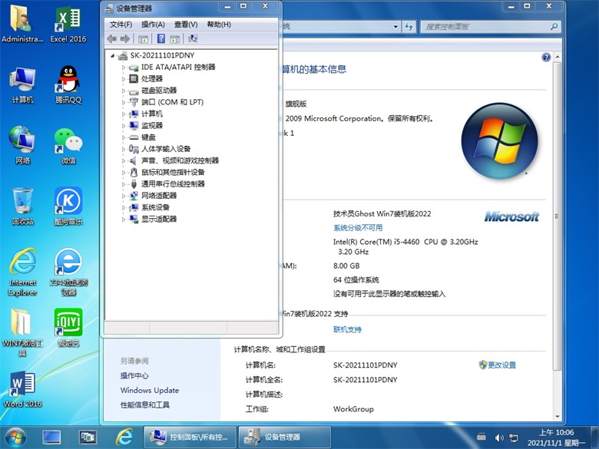Click the Windows Start orb
The height and width of the screenshot is (449, 599).
(x=14, y=437)
